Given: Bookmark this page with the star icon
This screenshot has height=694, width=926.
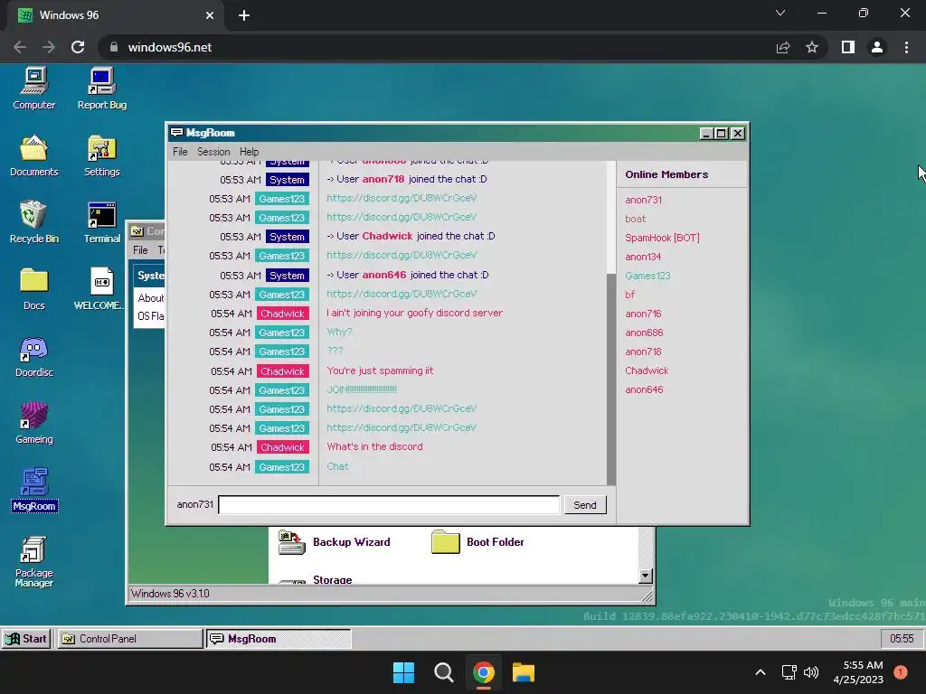Looking at the screenshot, I should pos(812,47).
